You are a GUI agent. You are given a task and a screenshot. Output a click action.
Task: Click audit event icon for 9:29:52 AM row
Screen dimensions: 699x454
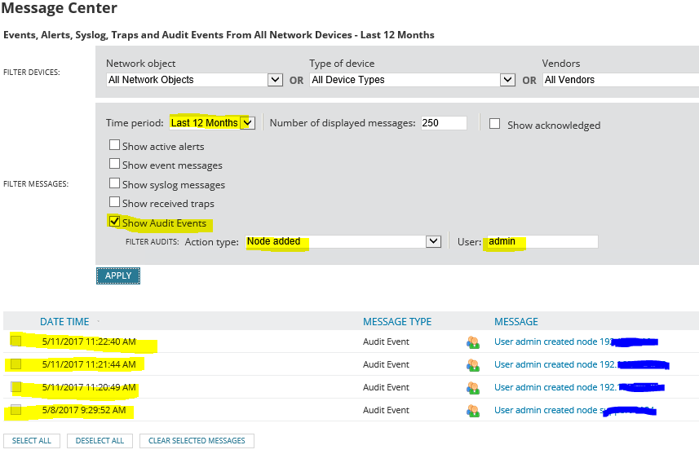coord(471,411)
